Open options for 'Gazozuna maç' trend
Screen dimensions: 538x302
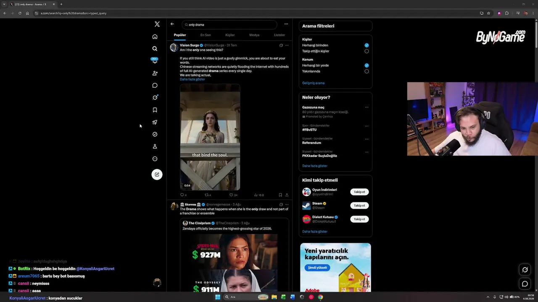point(367,107)
